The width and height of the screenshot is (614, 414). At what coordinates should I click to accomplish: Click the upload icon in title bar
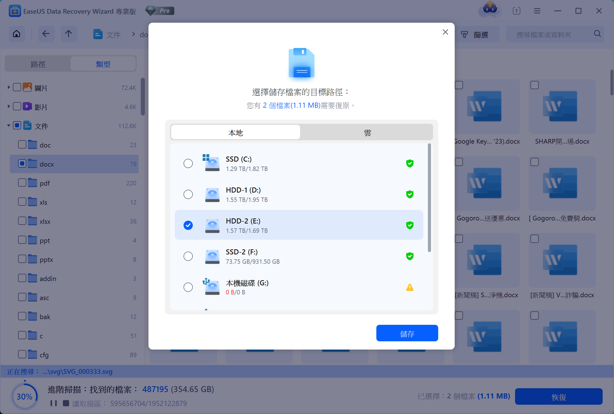(516, 11)
